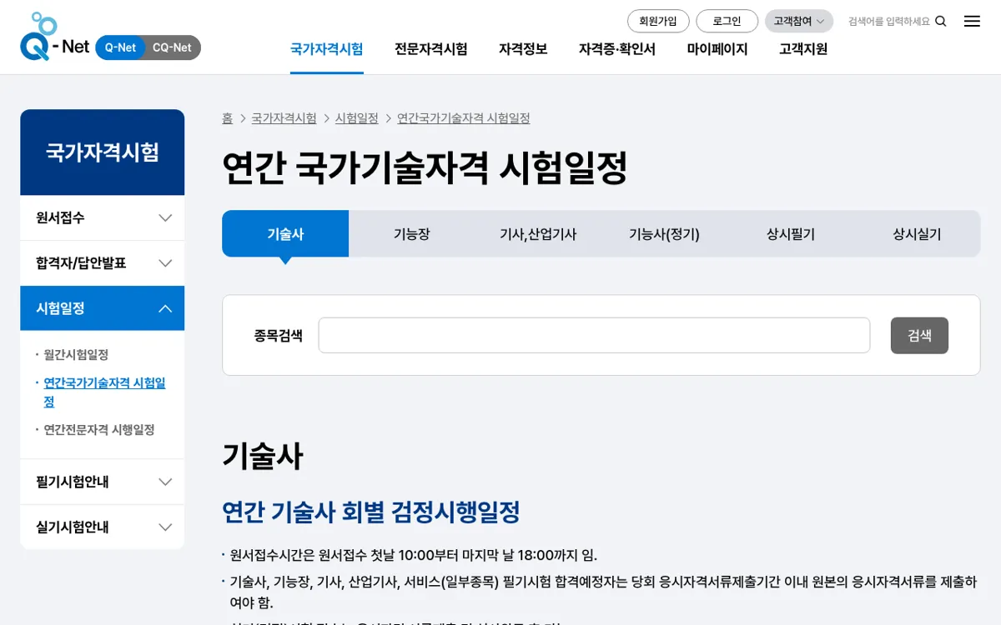Viewport: 1001px width, 625px height.
Task: Open the hamburger menu icon
Action: [972, 22]
